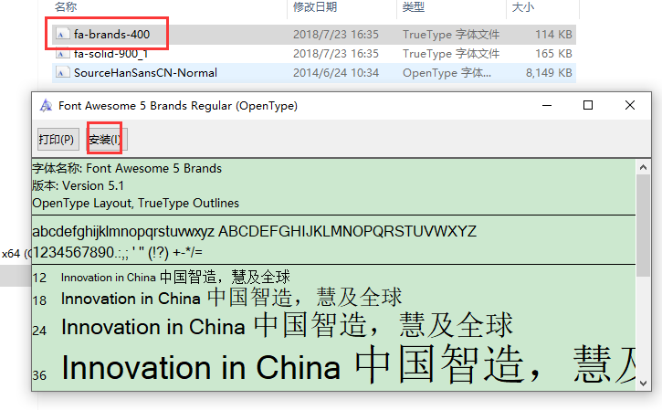Click the 2018/7/23 16:35 date of fa-brands-400
The image size is (662, 410).
point(336,34)
